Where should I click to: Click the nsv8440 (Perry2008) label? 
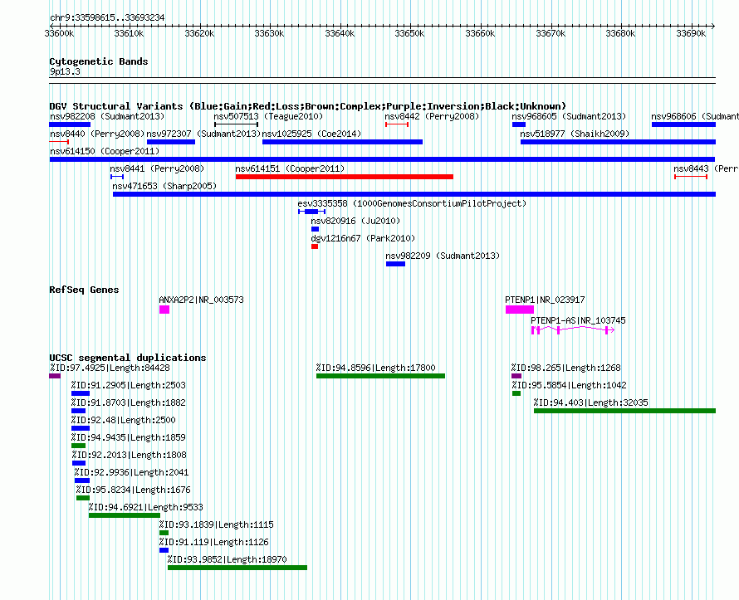tap(96, 134)
